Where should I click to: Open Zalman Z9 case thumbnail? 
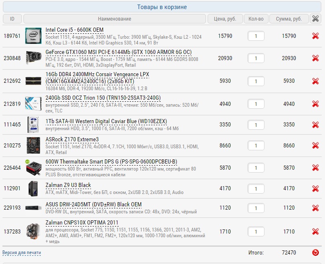point(33,189)
